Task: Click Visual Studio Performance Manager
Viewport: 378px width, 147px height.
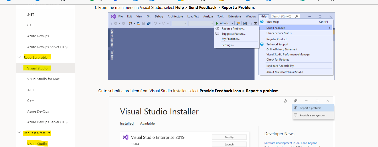Action: pos(288,54)
